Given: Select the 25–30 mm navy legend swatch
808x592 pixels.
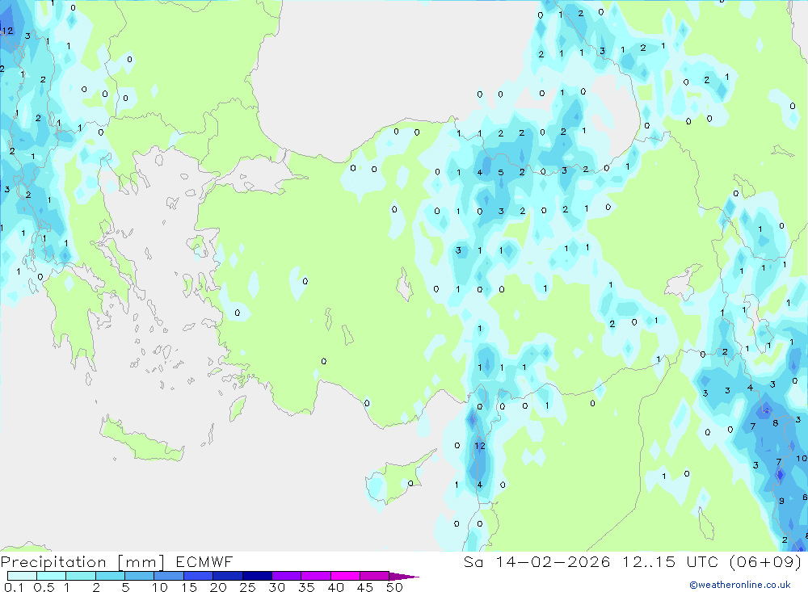Looking at the screenshot, I should [x=257, y=576].
